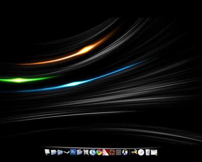
Task: Open Google Chrome from the dock
Action: coord(99,152)
